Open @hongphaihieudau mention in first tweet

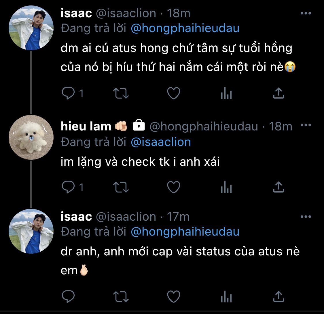[185, 28]
